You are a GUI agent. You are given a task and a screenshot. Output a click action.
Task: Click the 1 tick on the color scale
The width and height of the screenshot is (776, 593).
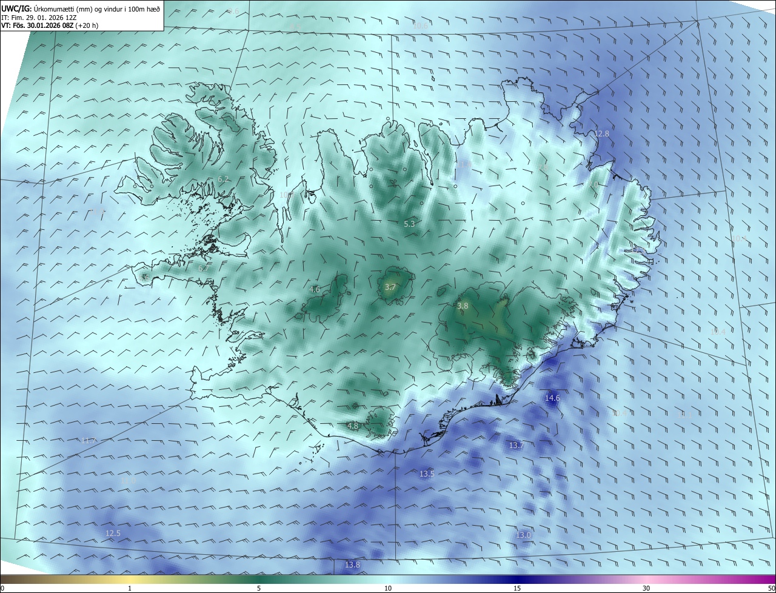pyautogui.click(x=130, y=588)
